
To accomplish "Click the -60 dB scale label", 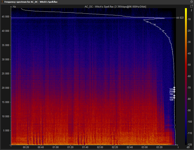I will pyautogui.click(x=189, y=76).
